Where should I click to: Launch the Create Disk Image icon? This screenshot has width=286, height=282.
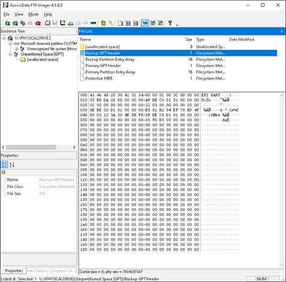[x=47, y=23]
